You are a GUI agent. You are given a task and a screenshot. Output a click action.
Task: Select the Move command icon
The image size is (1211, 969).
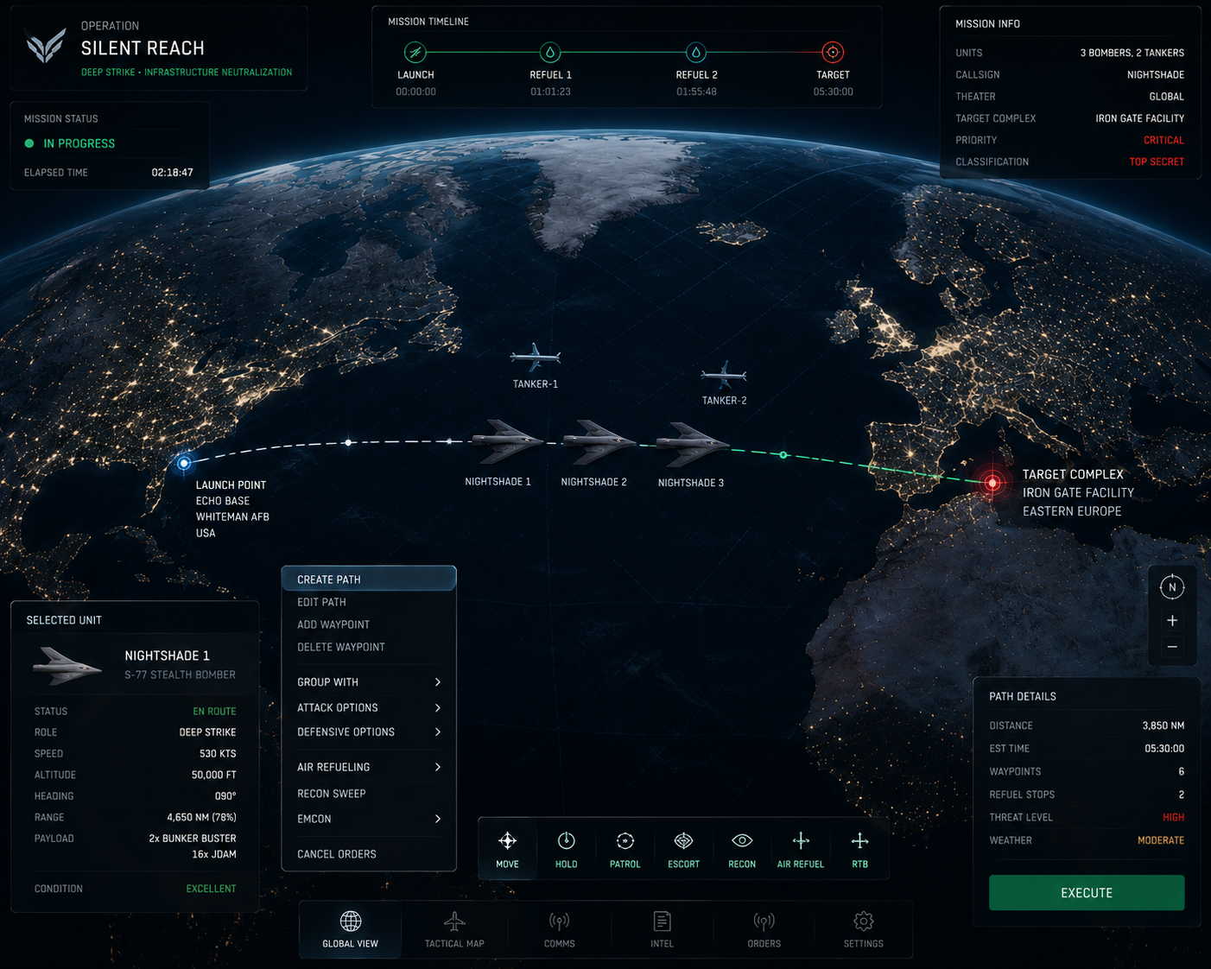508,840
